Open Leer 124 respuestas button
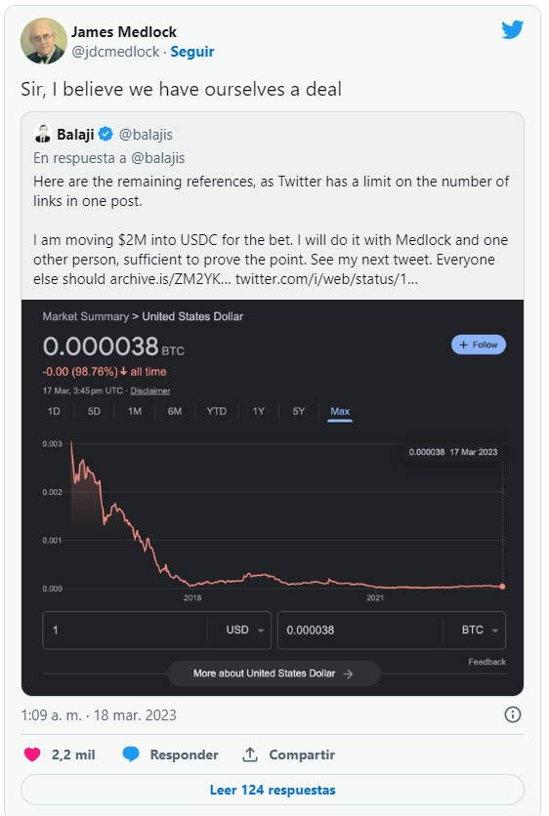549x816 pixels. [273, 790]
